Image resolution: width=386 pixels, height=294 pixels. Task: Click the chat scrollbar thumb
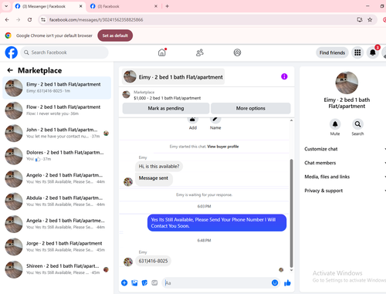(x=291, y=213)
